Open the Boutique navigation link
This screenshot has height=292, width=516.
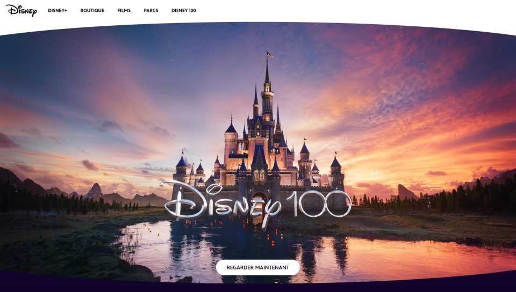pos(92,11)
